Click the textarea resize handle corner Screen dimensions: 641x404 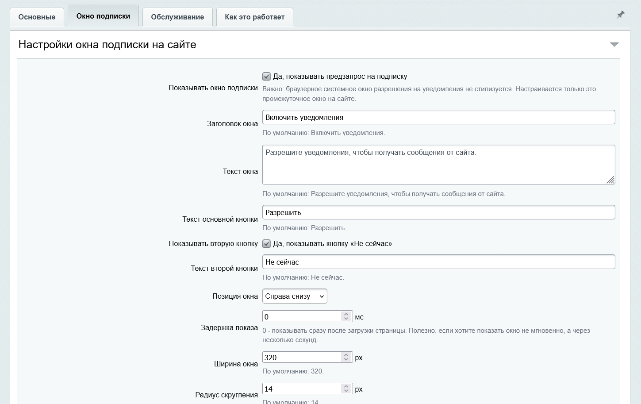tap(611, 180)
